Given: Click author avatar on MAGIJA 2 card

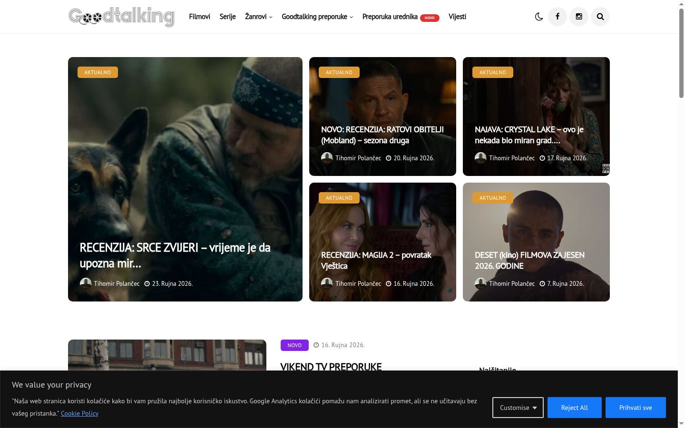Looking at the screenshot, I should coord(327,283).
